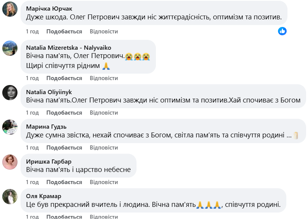Like Марічка Юрчак's comment
The image size is (308, 219).
coord(64,32)
